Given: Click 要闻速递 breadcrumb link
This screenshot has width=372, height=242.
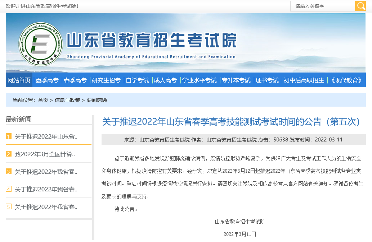Looking at the screenshot, I should coord(97,100).
